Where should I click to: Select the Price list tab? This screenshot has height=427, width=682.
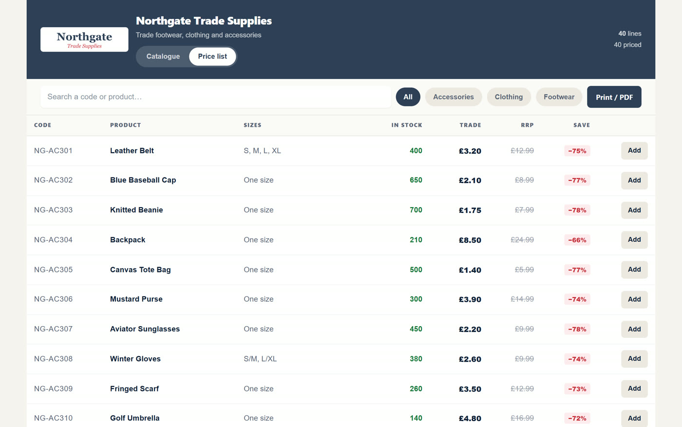coord(212,57)
